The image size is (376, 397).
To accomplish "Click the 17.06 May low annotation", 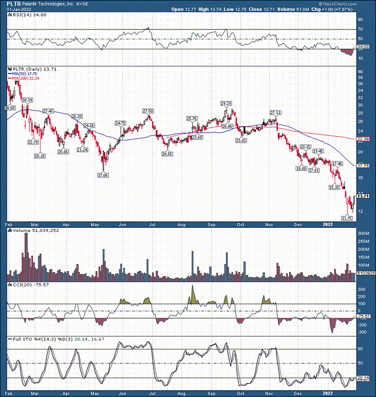I will coord(103,175).
